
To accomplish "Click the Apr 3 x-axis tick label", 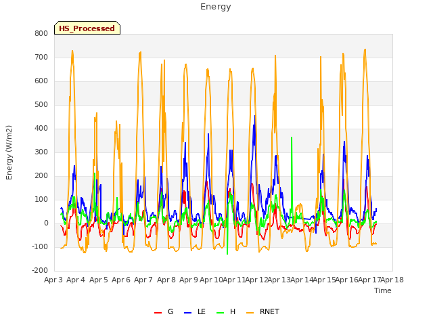I will tap(53, 280).
